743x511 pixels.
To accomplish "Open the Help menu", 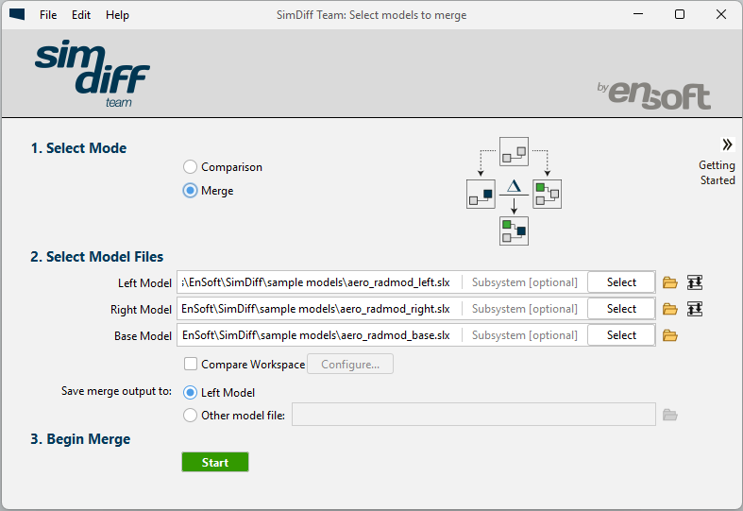I will click(117, 15).
